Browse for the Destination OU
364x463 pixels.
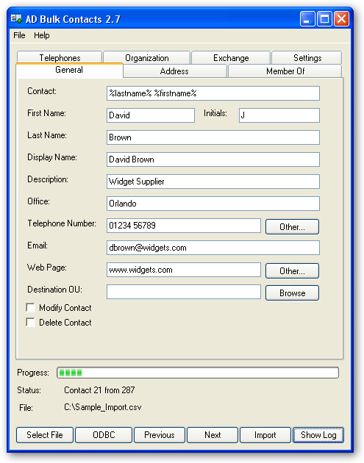click(x=292, y=293)
